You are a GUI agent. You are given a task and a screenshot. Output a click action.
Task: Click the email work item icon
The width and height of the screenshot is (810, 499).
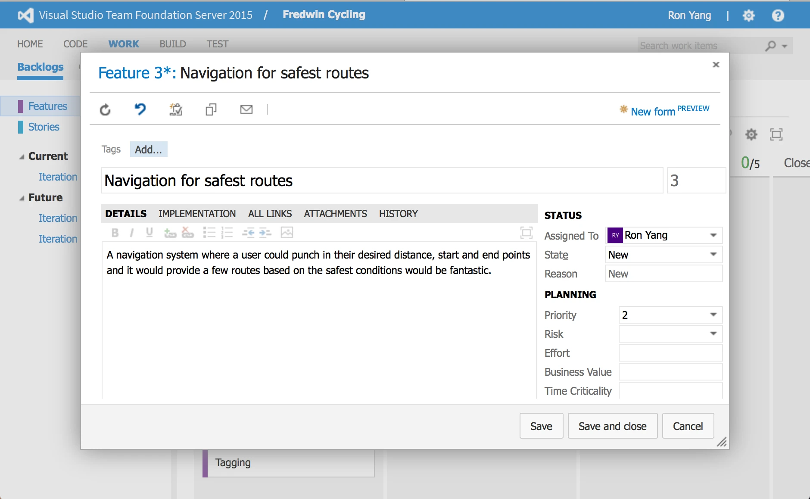point(246,109)
